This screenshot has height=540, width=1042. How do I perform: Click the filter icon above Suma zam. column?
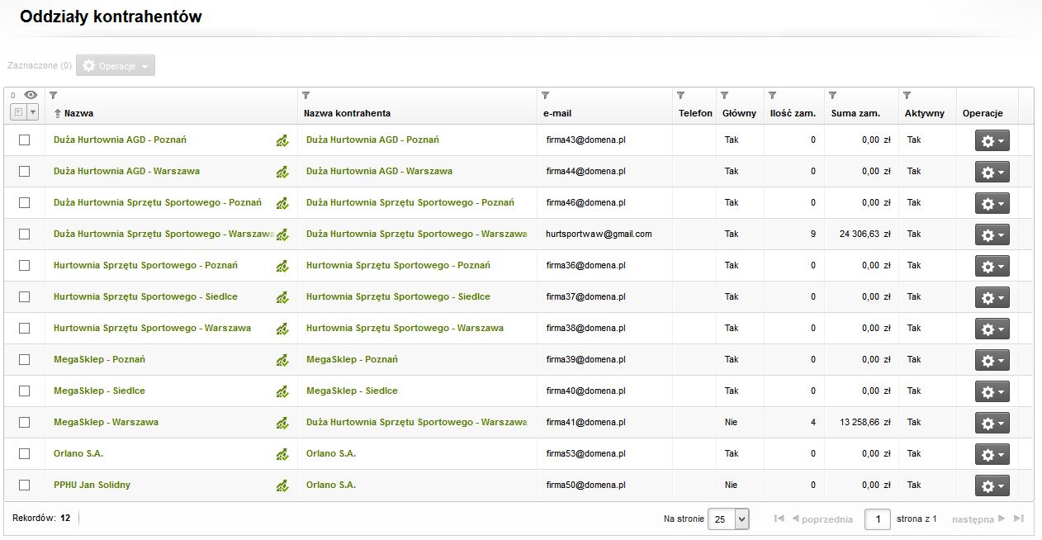point(833,96)
